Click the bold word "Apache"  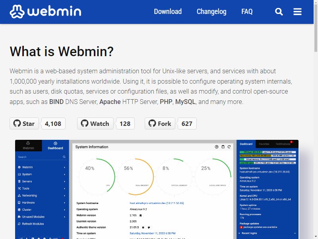tap(110, 102)
